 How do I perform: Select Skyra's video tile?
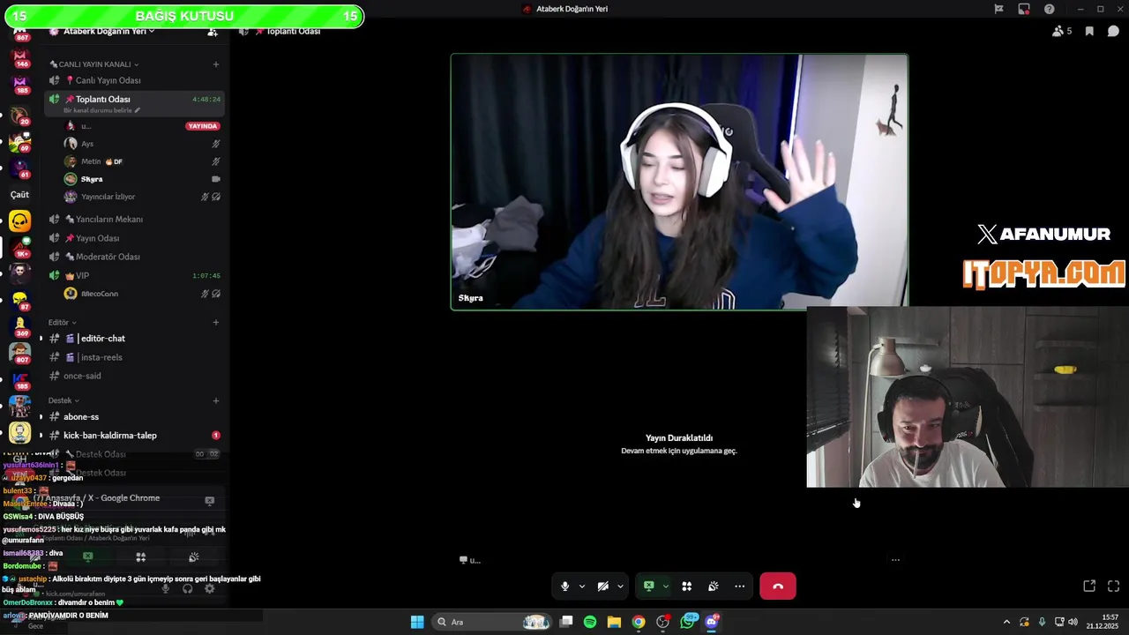tap(679, 183)
